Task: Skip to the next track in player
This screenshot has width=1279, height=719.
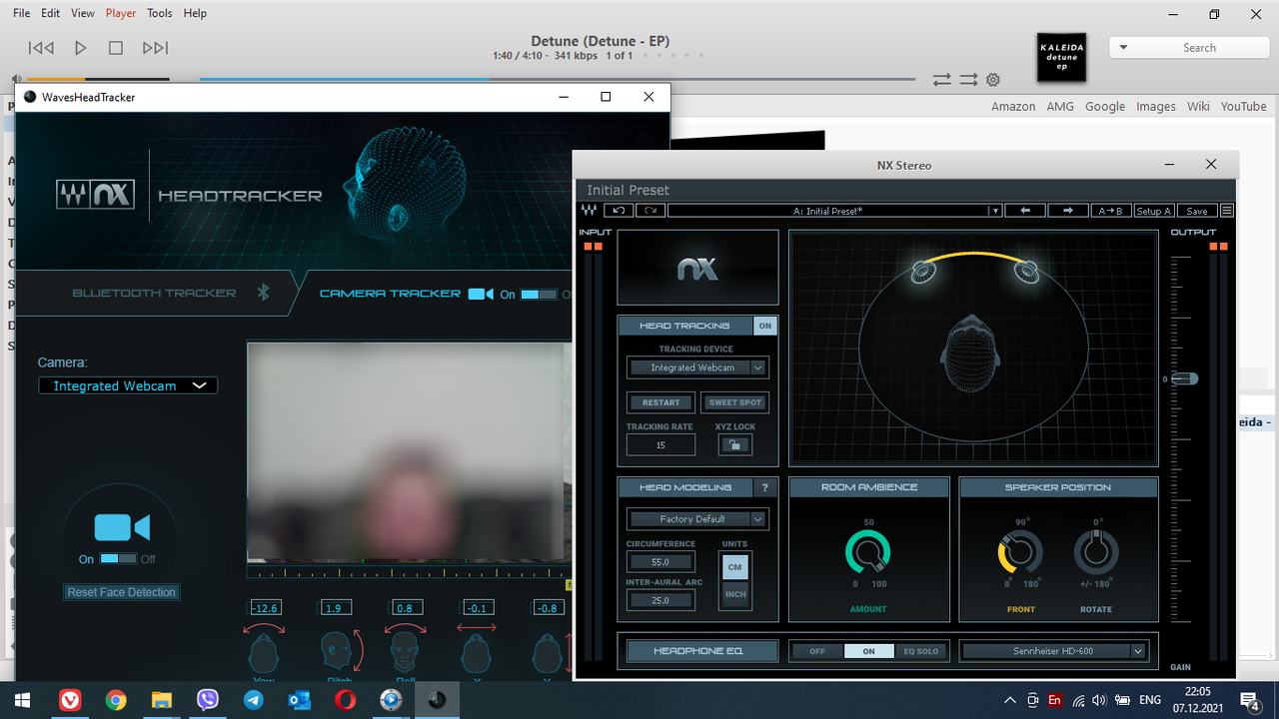Action: click(155, 48)
